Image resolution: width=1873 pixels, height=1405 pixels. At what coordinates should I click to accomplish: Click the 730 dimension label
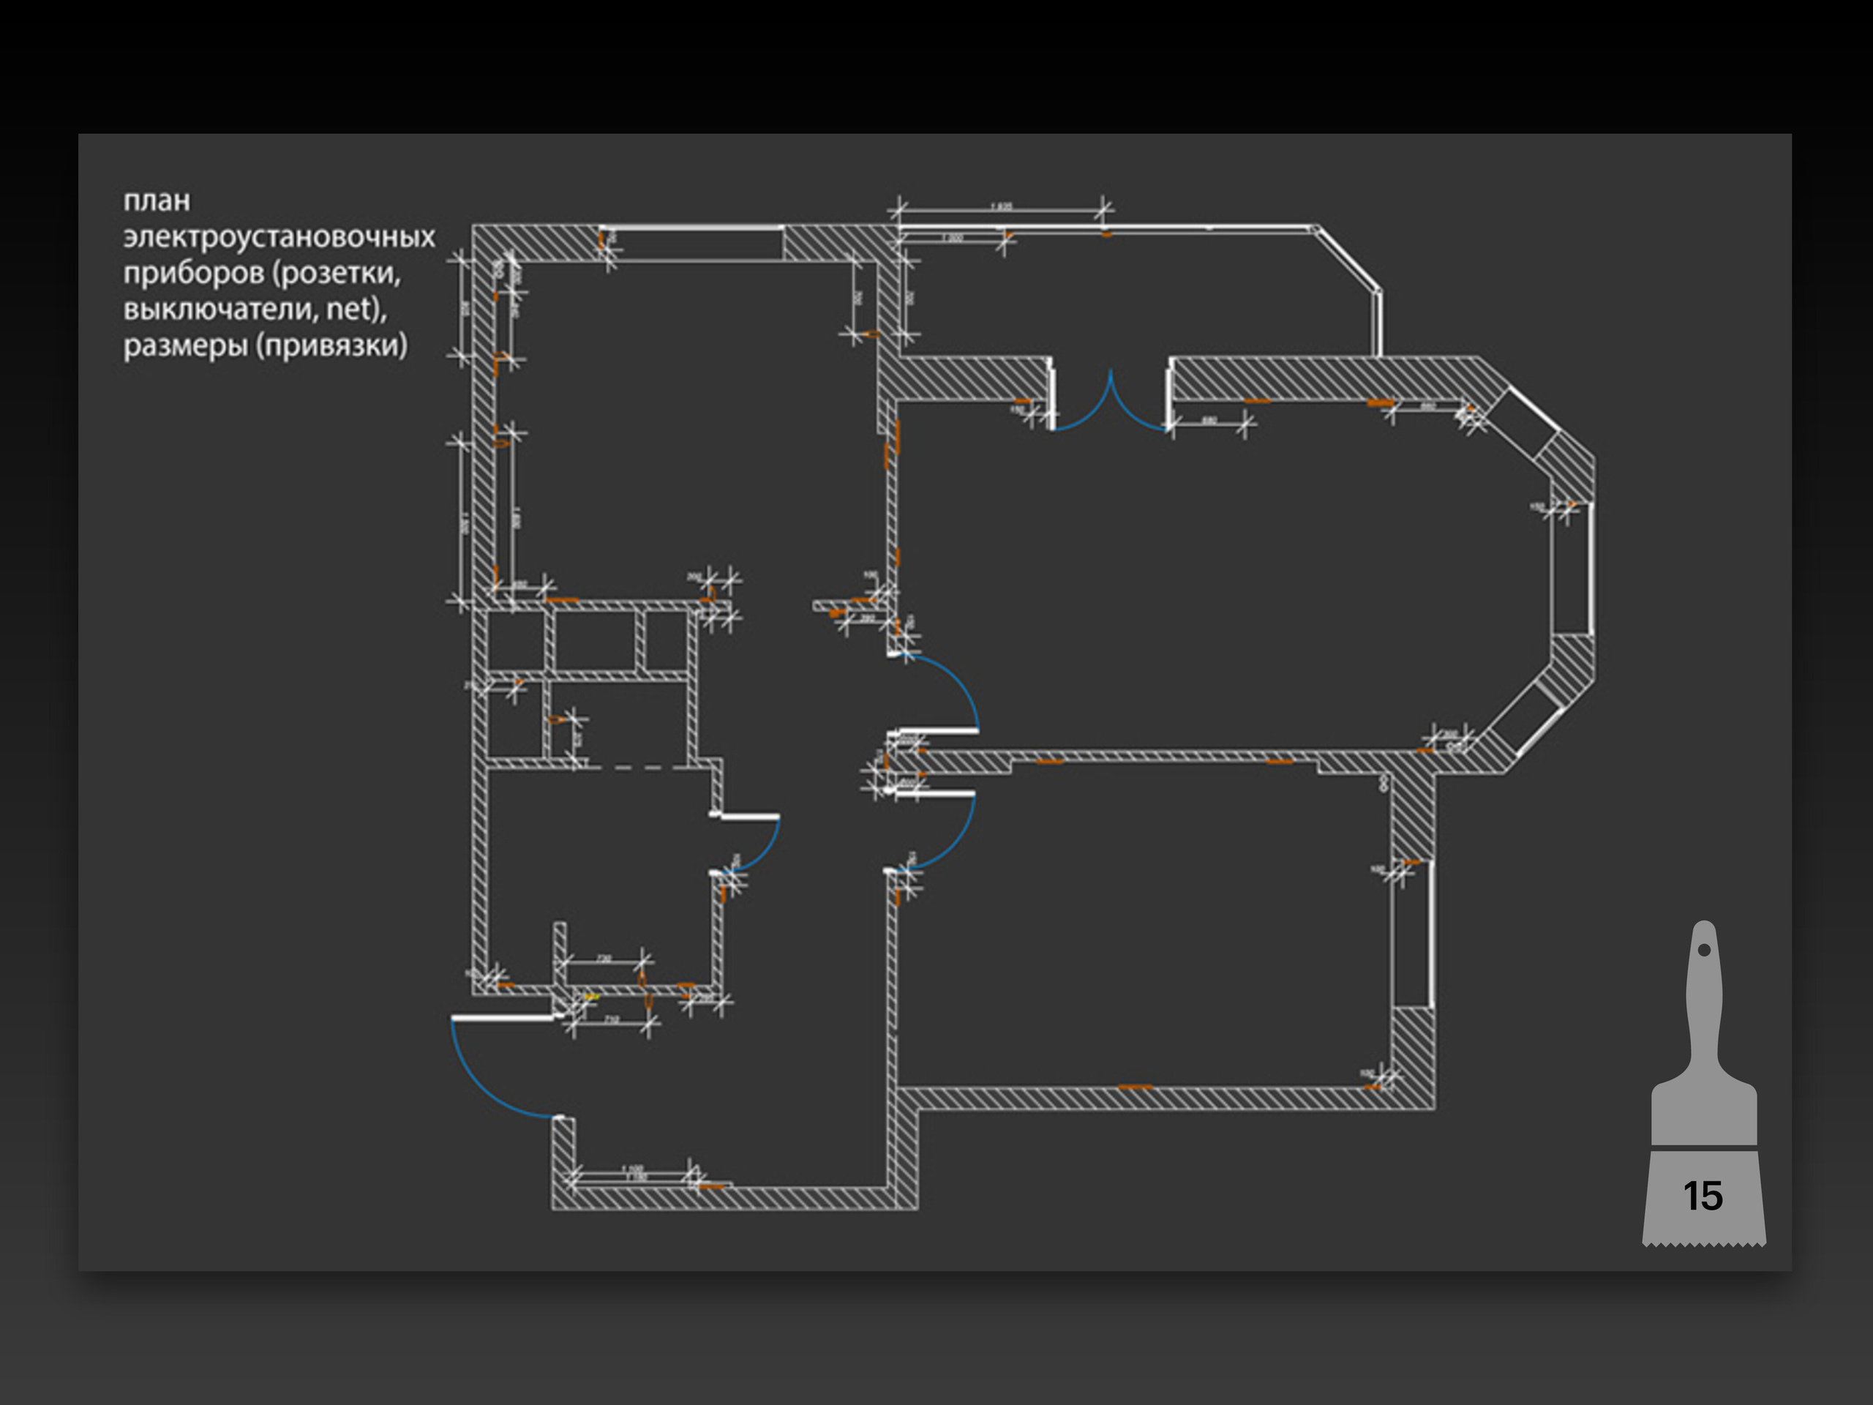point(604,959)
